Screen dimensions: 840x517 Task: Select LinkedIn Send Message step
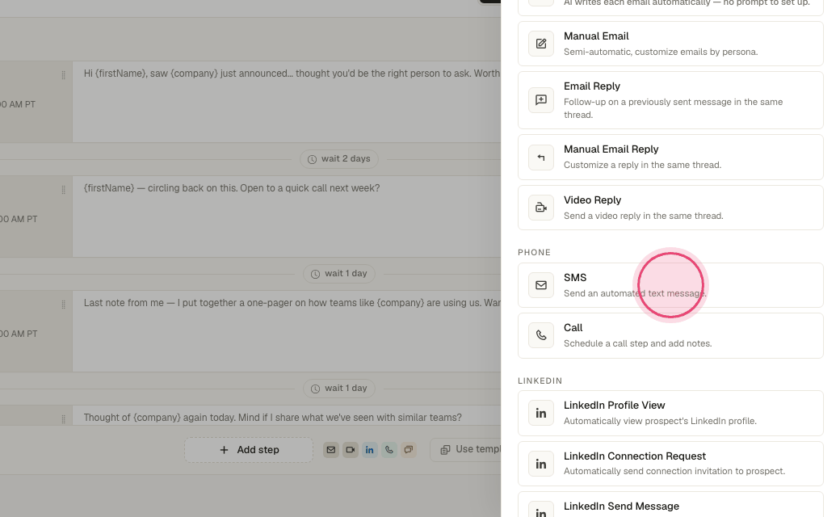pyautogui.click(x=670, y=505)
